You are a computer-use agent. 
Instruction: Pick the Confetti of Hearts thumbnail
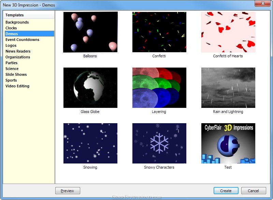[x=228, y=32]
